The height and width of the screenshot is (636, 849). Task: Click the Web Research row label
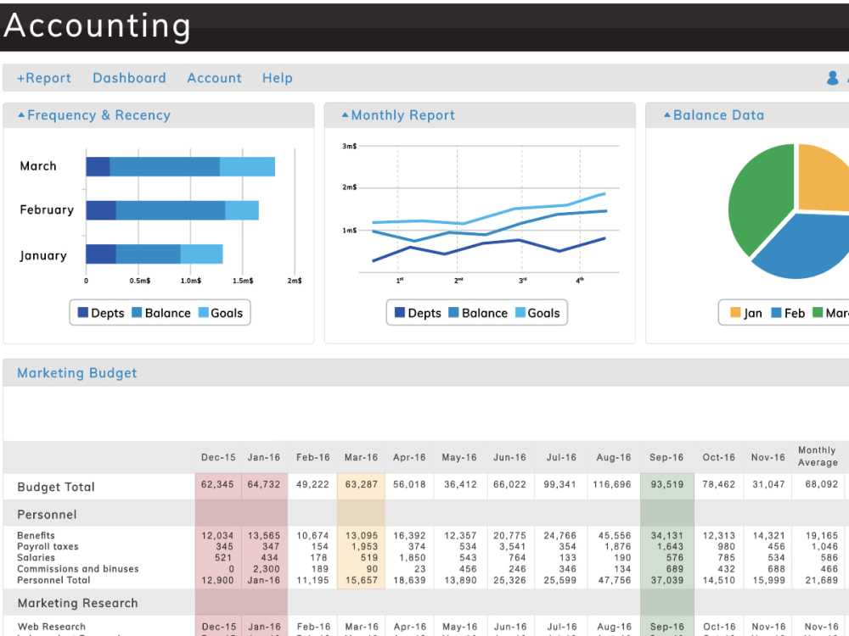click(x=52, y=627)
